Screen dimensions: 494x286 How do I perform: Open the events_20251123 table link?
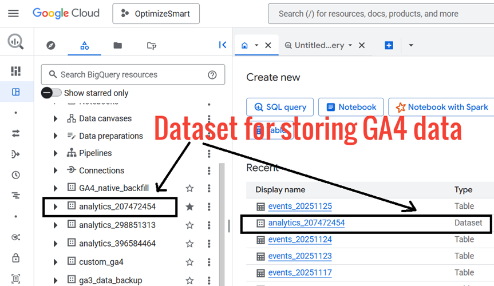click(x=300, y=256)
